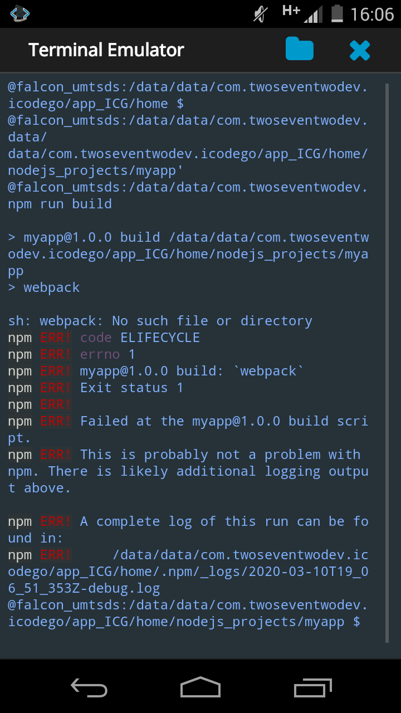Tap the '> webpack' output line
401x713 pixels.
pyautogui.click(x=44, y=287)
